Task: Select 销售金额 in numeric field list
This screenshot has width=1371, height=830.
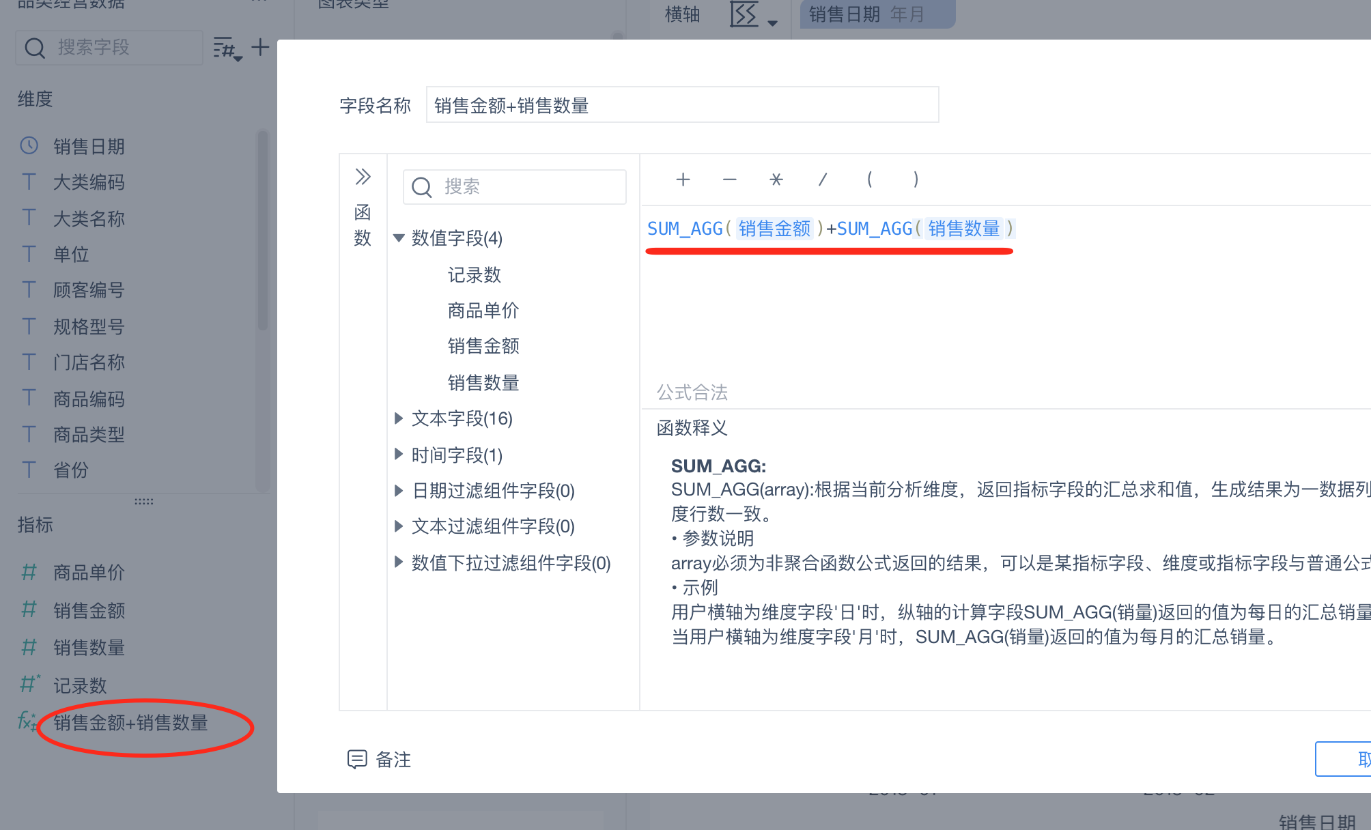Action: [483, 346]
